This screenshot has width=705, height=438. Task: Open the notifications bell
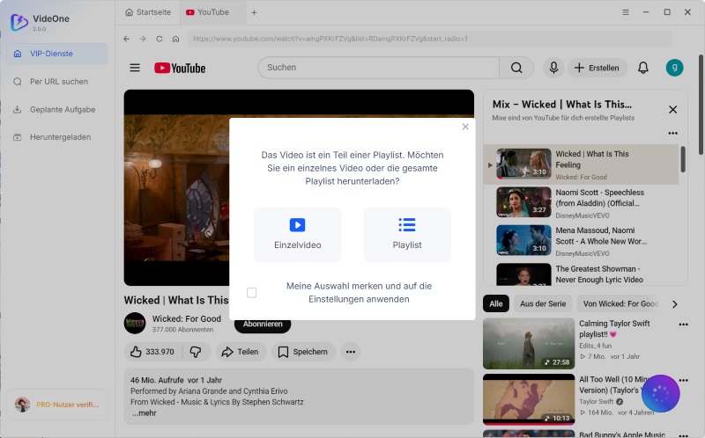click(643, 68)
